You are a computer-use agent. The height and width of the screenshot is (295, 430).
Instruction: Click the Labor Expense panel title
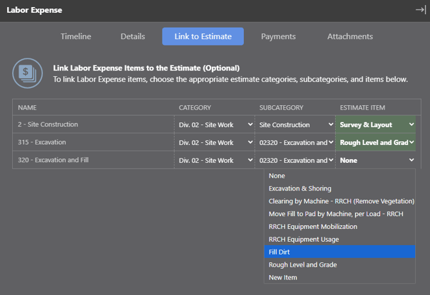(x=34, y=10)
